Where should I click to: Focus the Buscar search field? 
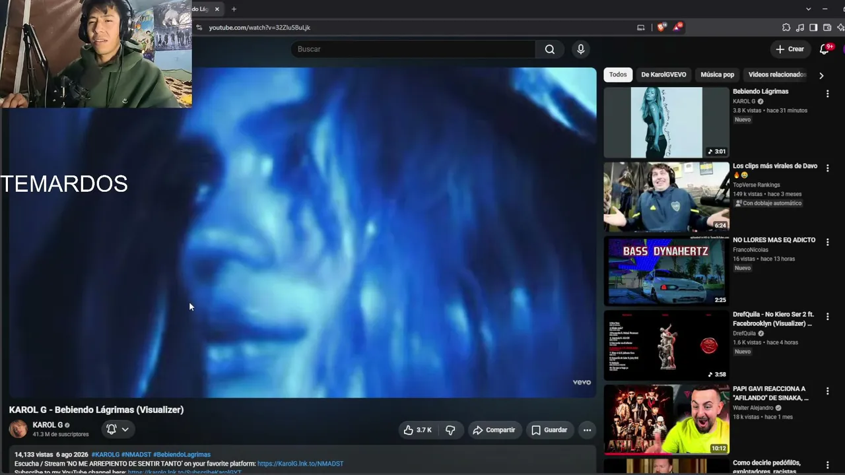click(x=414, y=49)
